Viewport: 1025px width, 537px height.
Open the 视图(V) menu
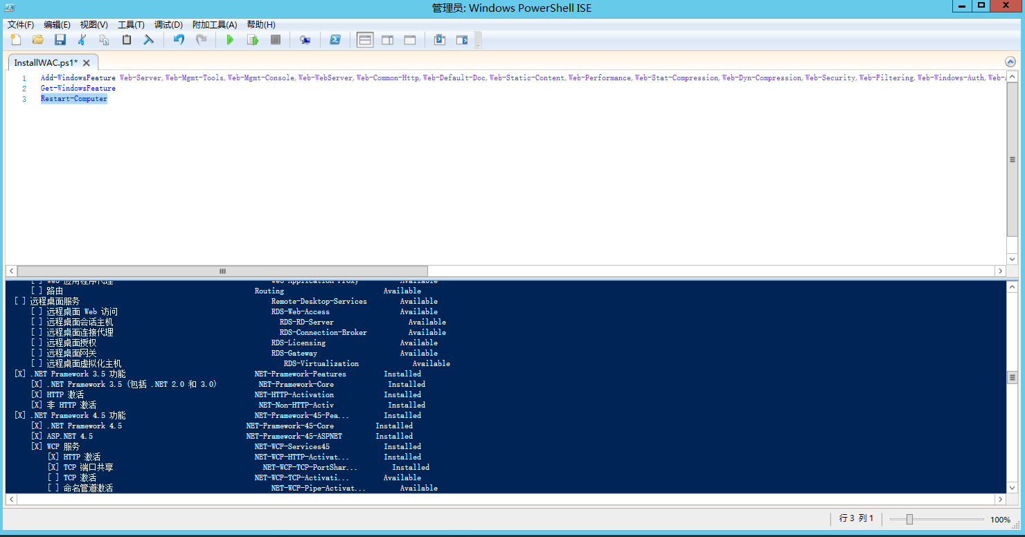[94, 24]
